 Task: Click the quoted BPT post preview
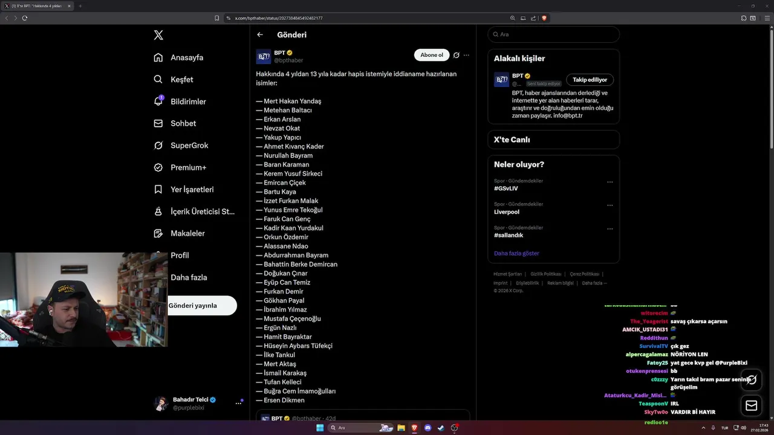(363, 415)
